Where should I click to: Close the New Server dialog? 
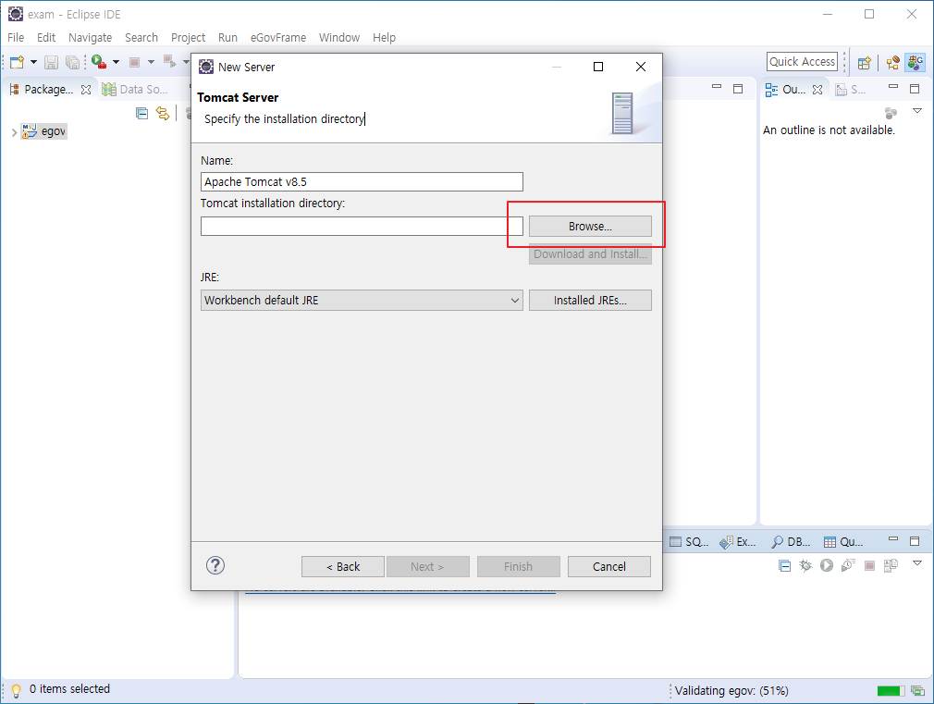[x=640, y=67]
